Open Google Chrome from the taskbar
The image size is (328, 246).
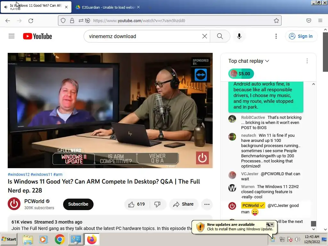point(60,240)
